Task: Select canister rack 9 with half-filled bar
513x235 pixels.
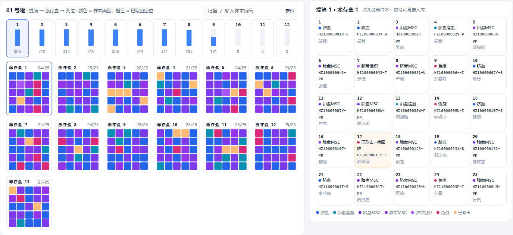Action: (213, 38)
